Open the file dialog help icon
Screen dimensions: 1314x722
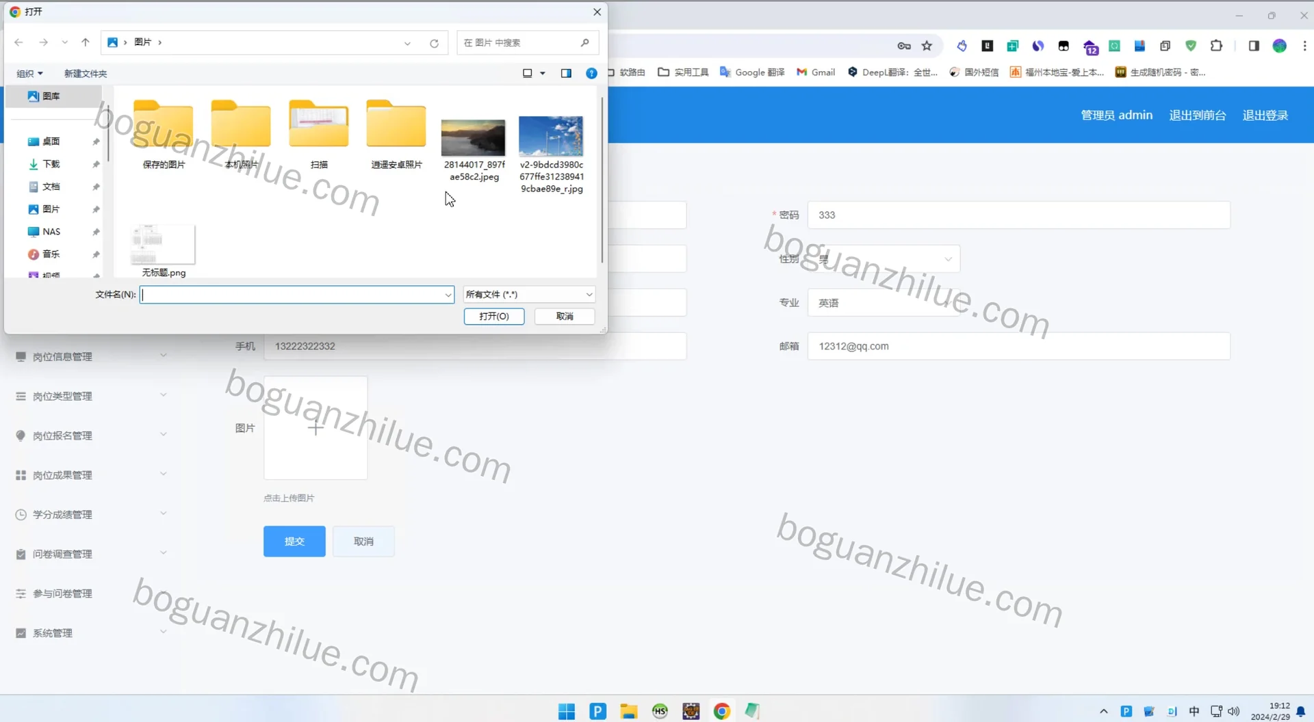coord(591,73)
